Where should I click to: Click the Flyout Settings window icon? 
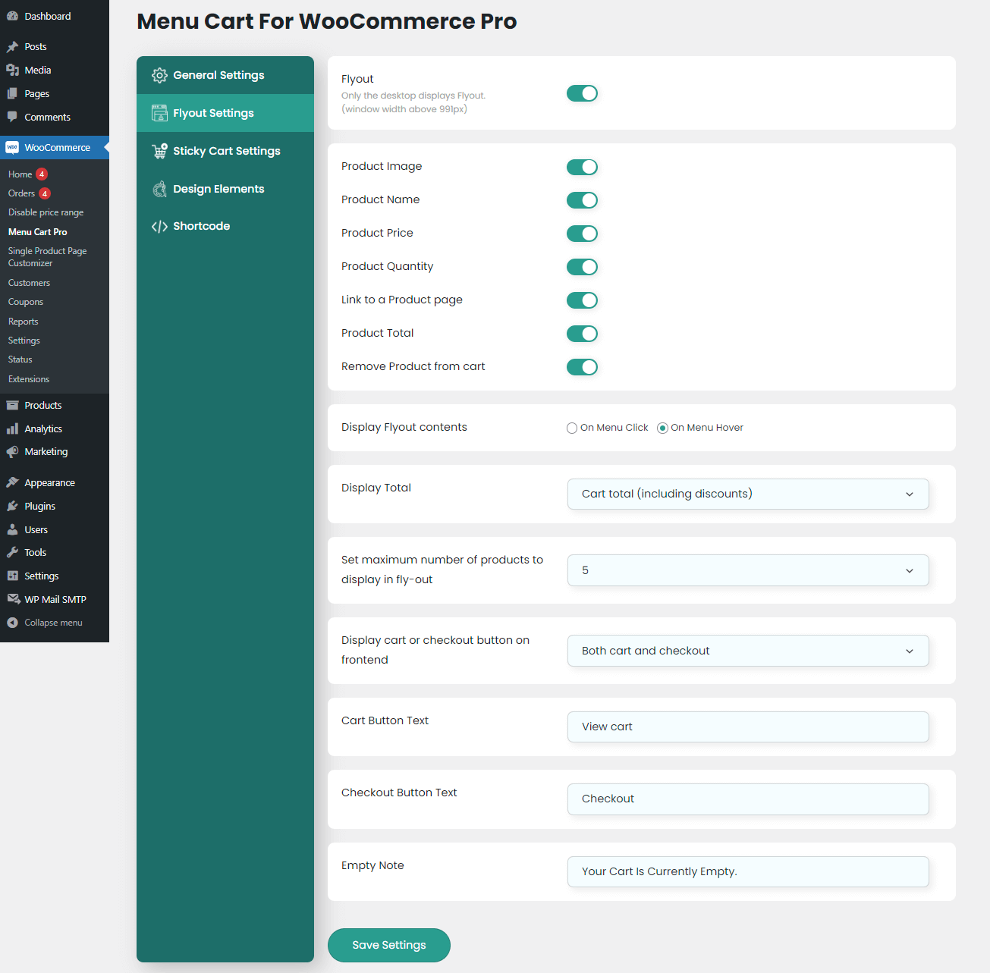point(159,113)
